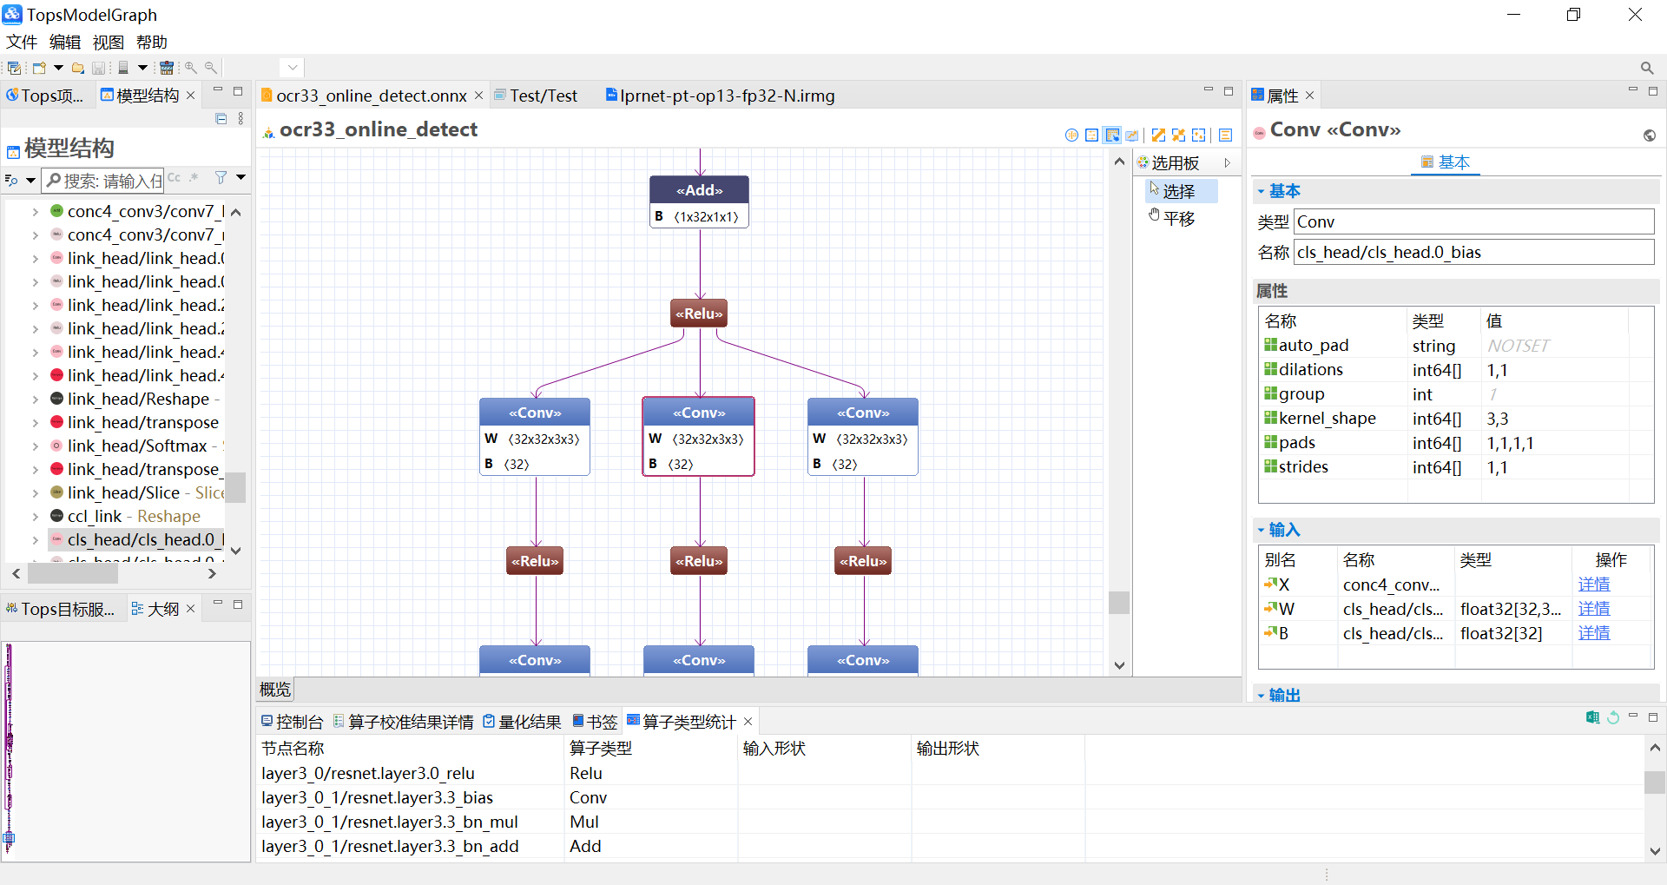The image size is (1667, 885).
Task: Open the 帮助 menu
Action: pyautogui.click(x=152, y=42)
